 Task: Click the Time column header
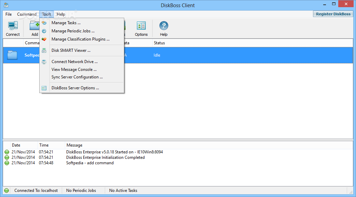coord(44,145)
